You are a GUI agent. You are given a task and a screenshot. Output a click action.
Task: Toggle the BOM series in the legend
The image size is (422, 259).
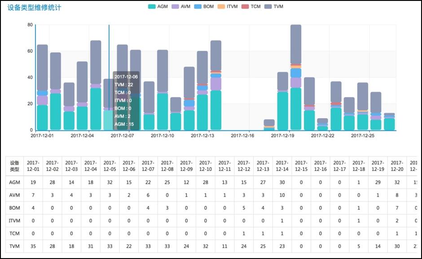click(204, 6)
